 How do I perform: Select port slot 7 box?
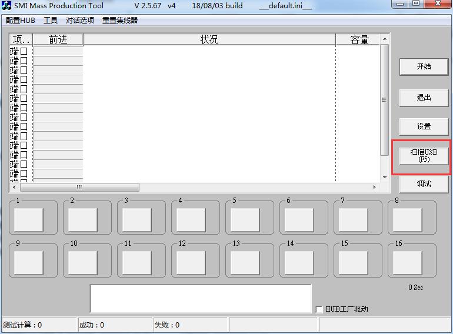click(x=354, y=220)
